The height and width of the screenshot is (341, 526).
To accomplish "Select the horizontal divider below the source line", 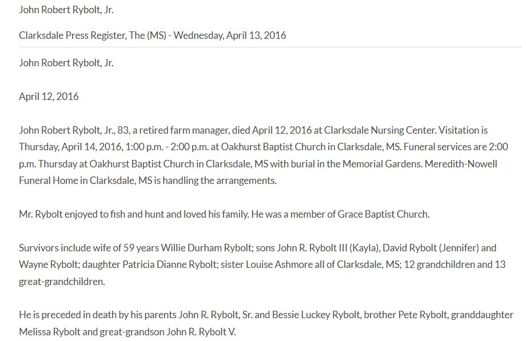I will [x=270, y=47].
